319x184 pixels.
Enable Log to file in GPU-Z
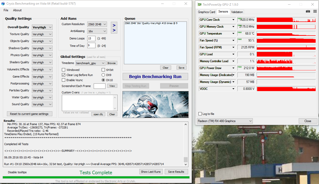[x=200, y=114]
